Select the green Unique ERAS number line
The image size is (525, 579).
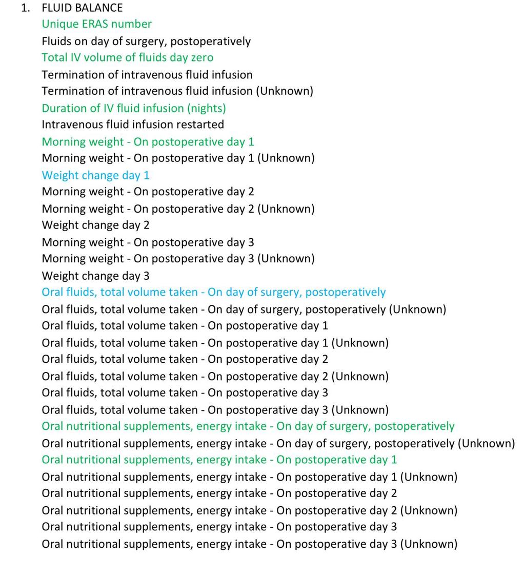96,25
